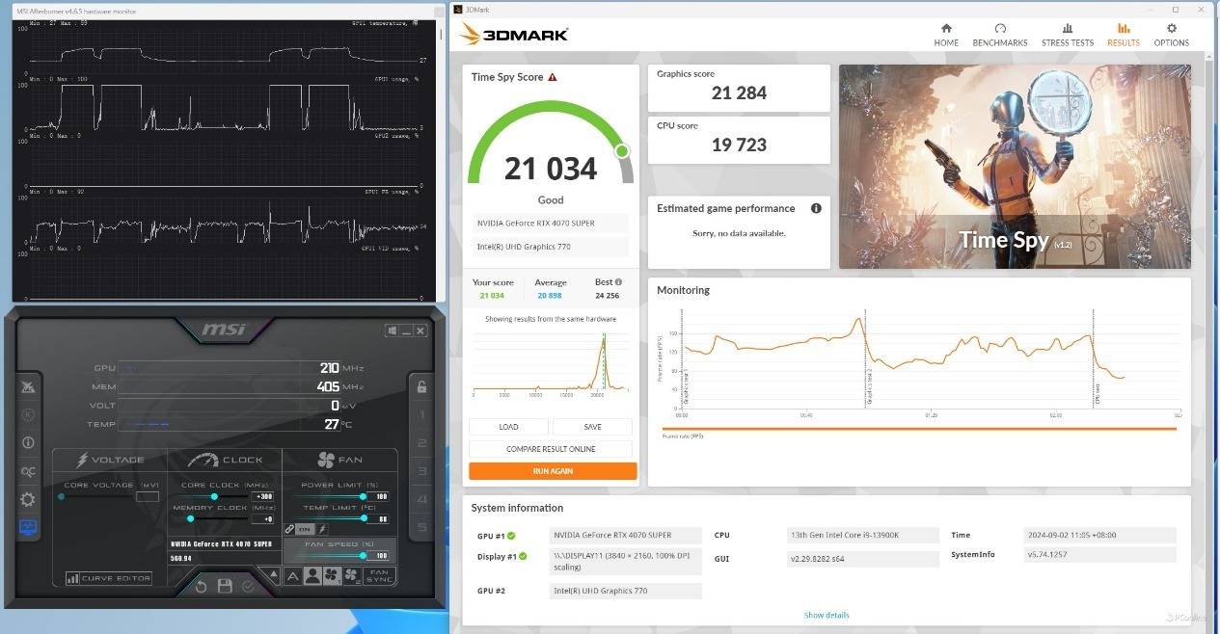
Task: Select profile slot 2 in Afterburner
Action: (x=421, y=443)
